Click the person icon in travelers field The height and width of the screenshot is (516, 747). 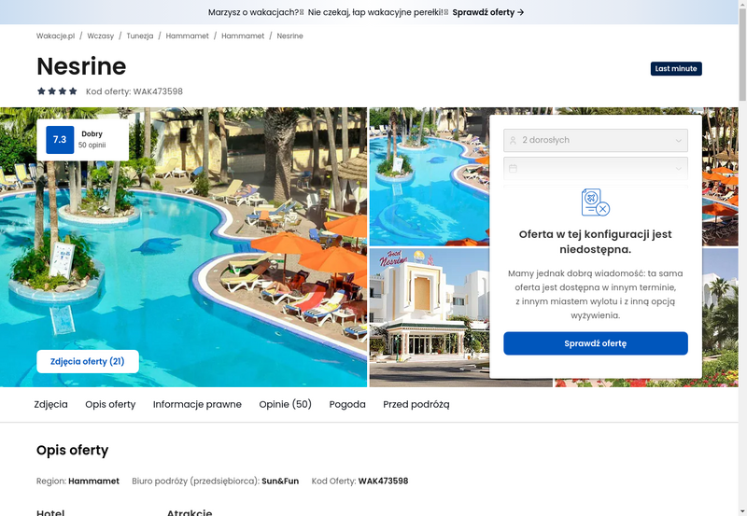tap(513, 140)
